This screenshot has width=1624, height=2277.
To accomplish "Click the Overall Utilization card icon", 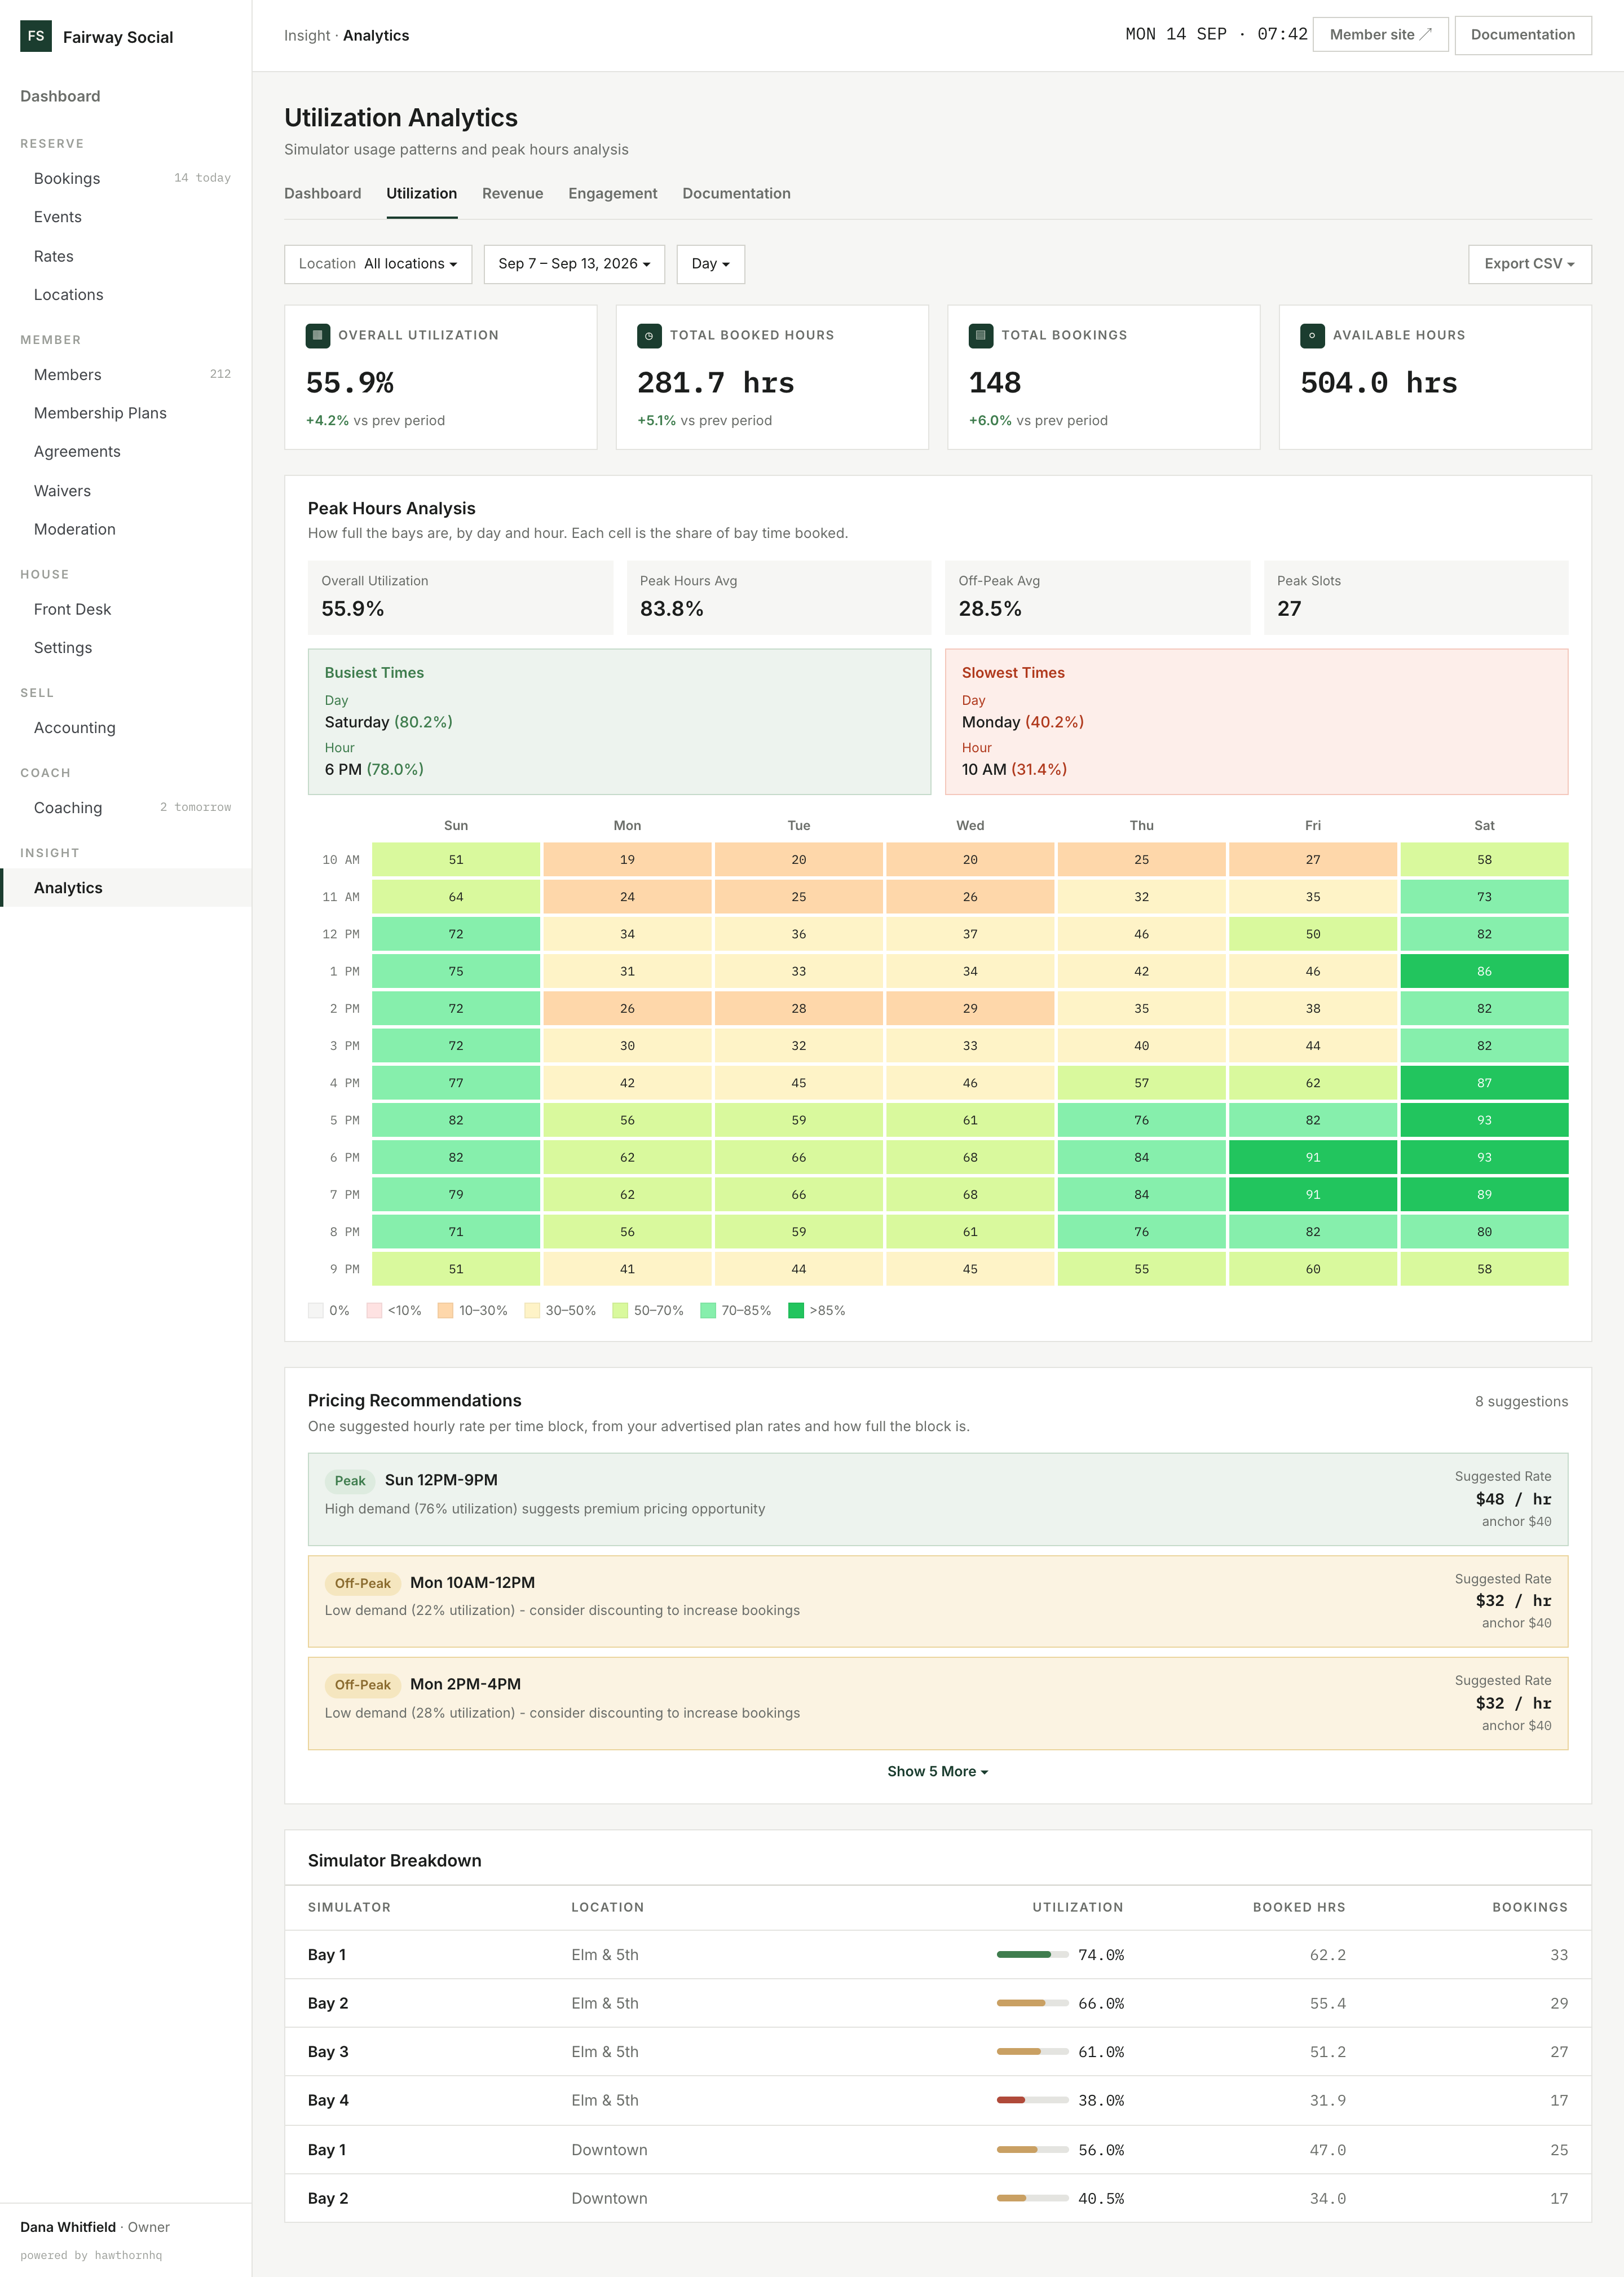I will pos(318,335).
